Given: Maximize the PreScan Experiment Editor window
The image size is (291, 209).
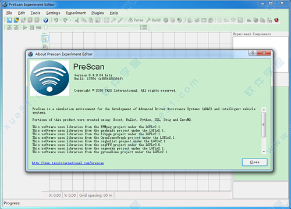Looking at the screenshot, I should coord(271,3).
